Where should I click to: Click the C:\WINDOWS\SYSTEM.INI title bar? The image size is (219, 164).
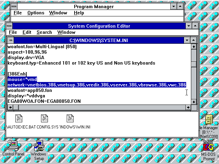[99, 40]
